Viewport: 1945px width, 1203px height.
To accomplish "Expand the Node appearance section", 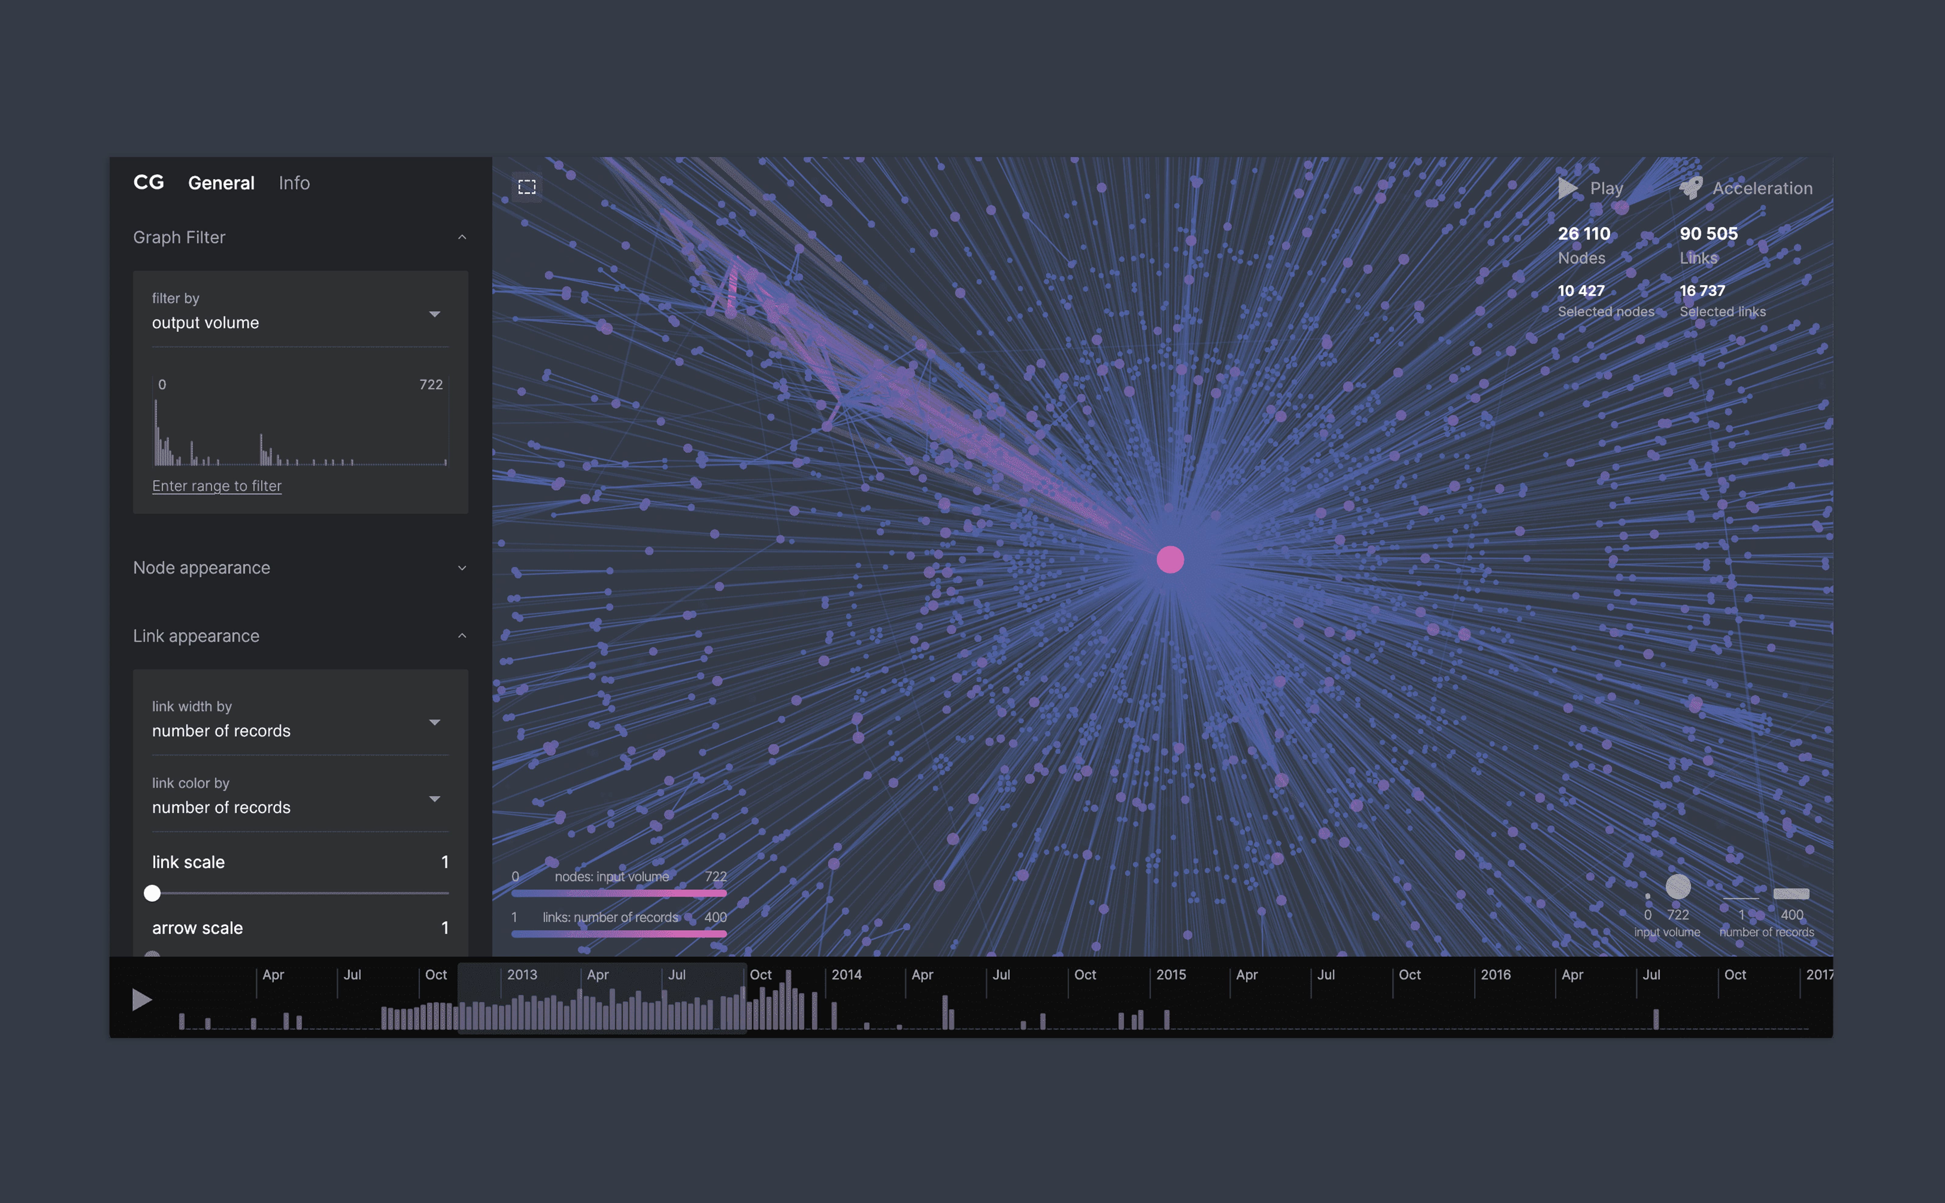I will click(462, 567).
